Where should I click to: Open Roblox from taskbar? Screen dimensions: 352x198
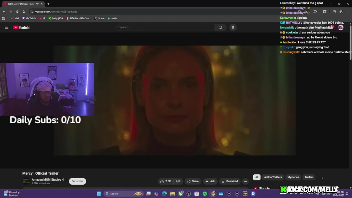click(253, 194)
